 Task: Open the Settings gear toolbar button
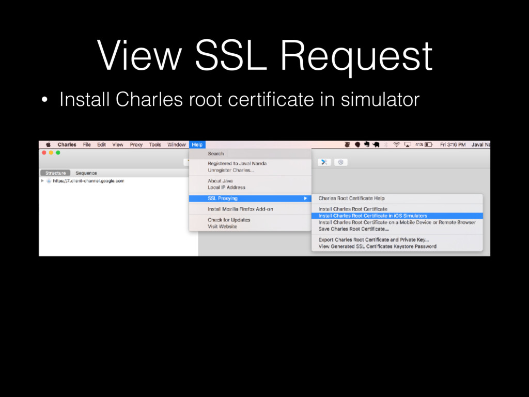[x=341, y=162]
